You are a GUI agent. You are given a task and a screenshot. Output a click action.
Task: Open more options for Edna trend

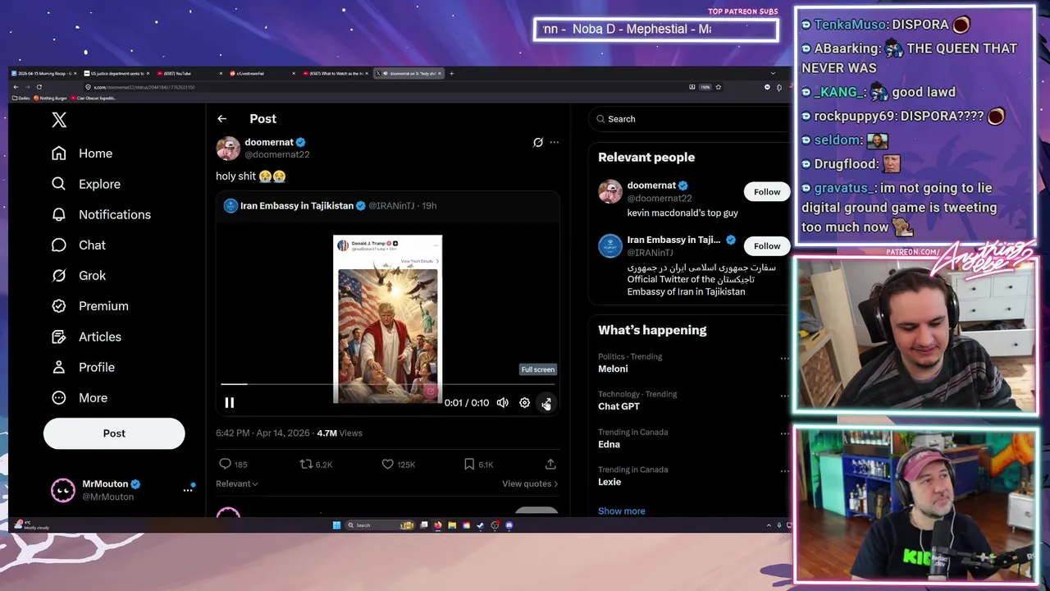click(784, 433)
